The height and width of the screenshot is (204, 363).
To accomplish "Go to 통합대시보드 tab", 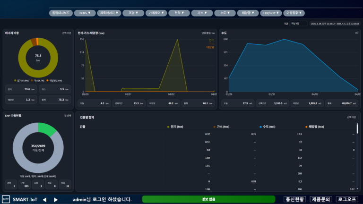I will (x=61, y=13).
